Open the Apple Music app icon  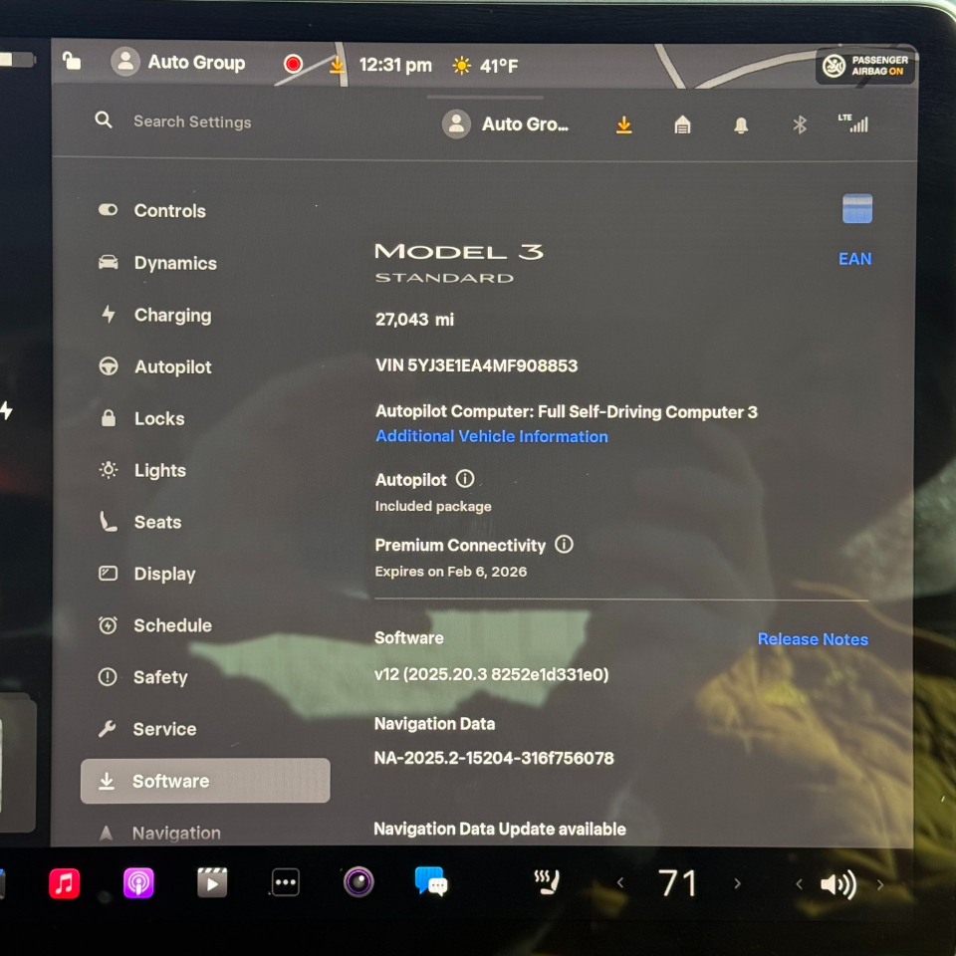pyautogui.click(x=65, y=883)
